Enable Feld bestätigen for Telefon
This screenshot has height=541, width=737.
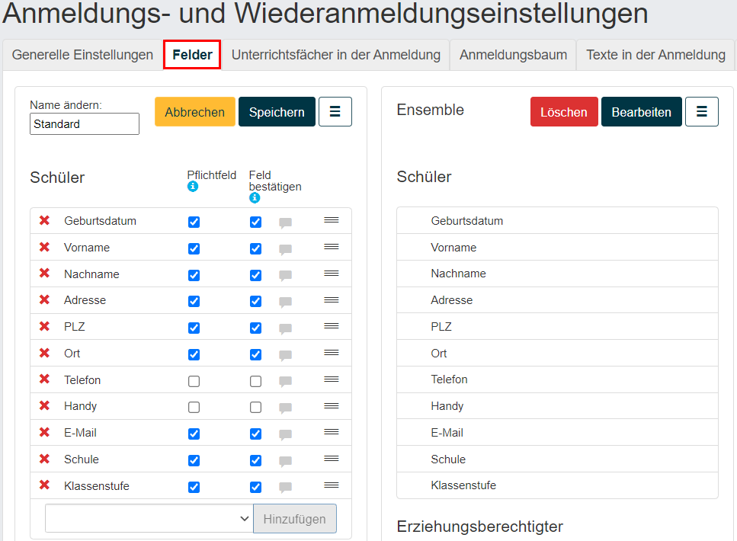click(255, 381)
